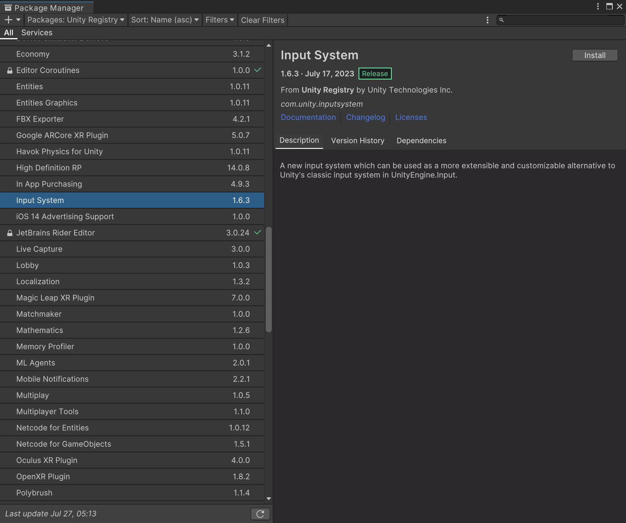
Task: Select the Multiplay package
Action: click(132, 396)
